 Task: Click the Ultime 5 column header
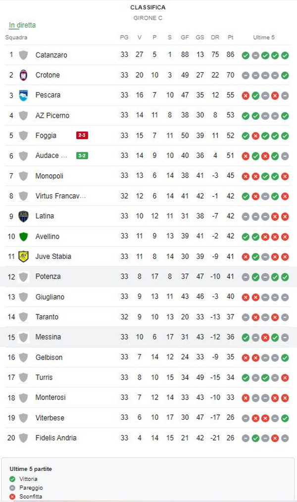coord(264,38)
